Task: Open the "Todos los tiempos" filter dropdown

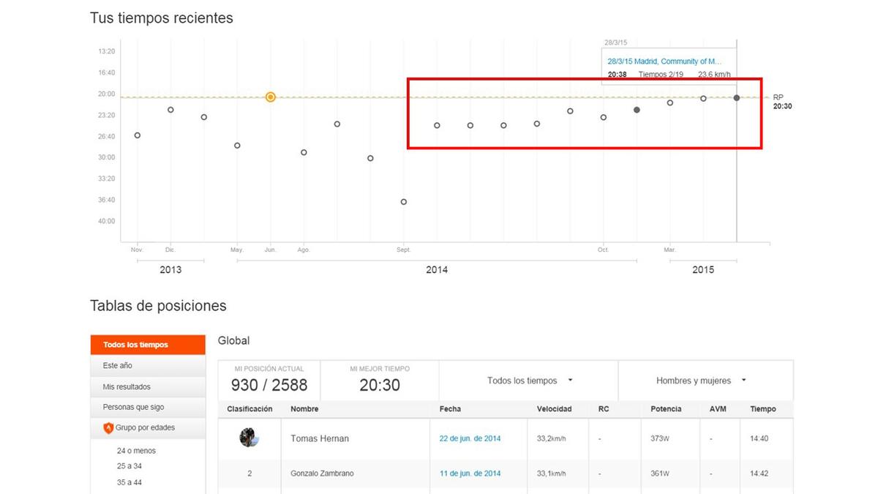Action: [x=528, y=381]
